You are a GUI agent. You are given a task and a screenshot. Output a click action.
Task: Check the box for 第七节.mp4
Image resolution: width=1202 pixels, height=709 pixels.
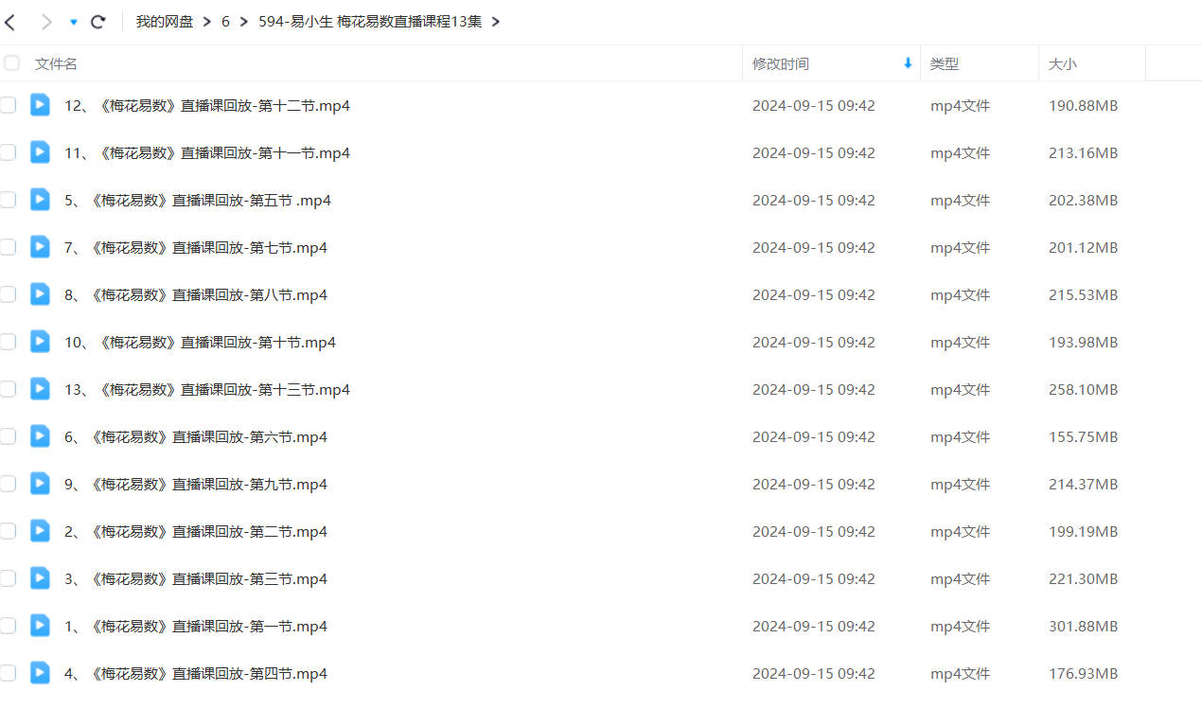pyautogui.click(x=8, y=247)
